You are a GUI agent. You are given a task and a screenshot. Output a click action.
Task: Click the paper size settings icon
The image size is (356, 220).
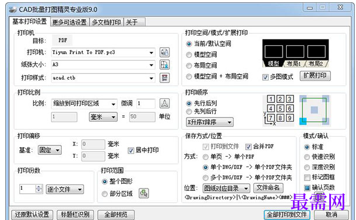(164, 65)
